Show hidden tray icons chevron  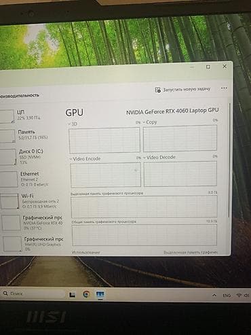tap(214, 295)
